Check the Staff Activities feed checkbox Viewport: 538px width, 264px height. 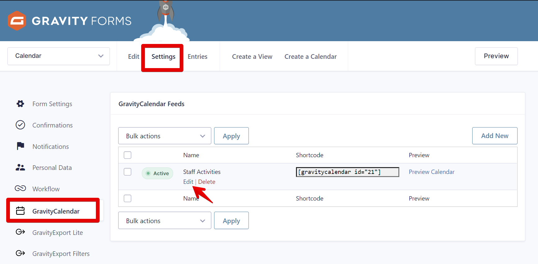(x=128, y=172)
